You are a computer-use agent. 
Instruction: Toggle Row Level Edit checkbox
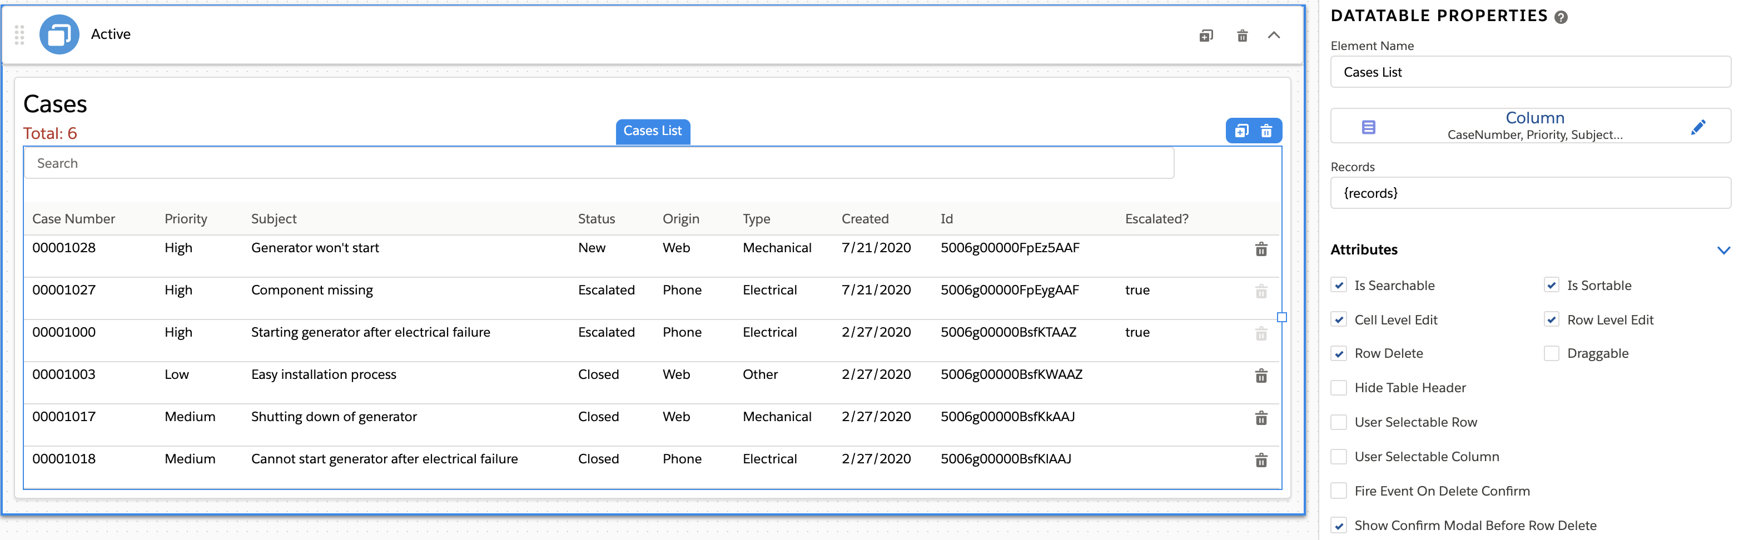(1551, 319)
